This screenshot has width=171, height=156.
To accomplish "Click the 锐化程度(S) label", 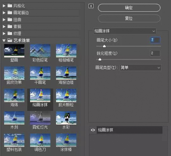I will coord(107,53).
